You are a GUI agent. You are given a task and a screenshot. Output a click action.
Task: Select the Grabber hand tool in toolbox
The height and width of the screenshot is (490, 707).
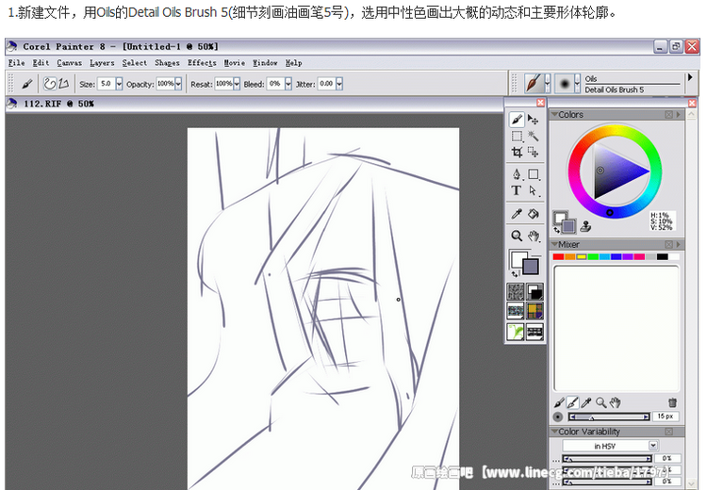(x=534, y=236)
